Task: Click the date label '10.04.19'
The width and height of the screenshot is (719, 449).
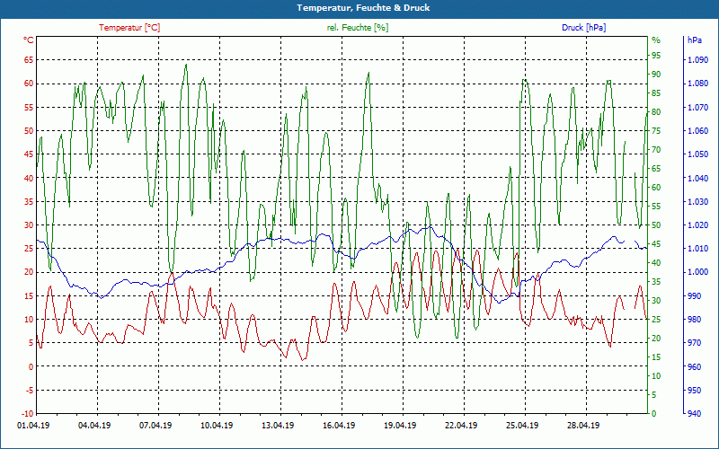Action: [217, 426]
